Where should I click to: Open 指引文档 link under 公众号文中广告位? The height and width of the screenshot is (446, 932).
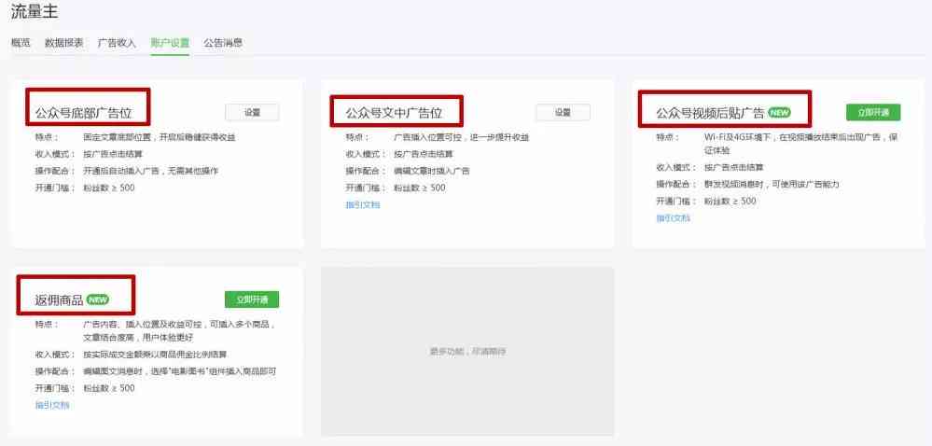pos(363,205)
